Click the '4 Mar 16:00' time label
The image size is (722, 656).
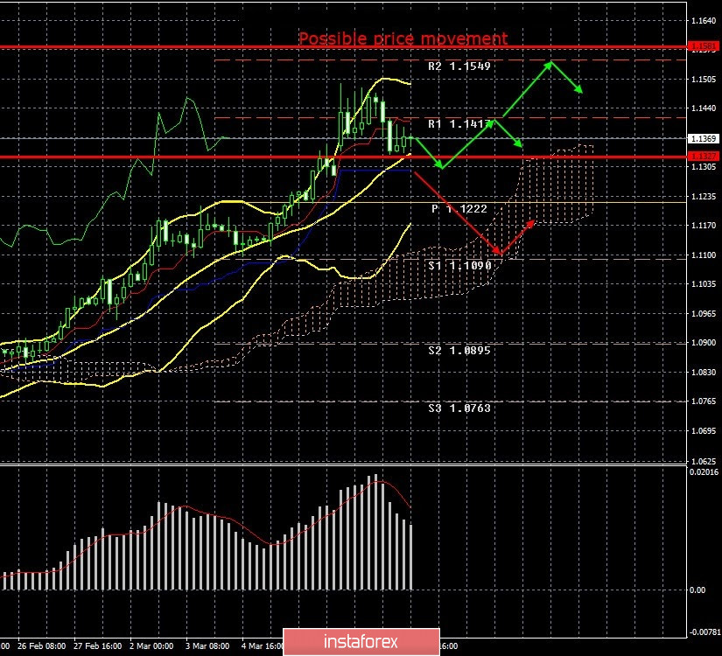point(263,646)
